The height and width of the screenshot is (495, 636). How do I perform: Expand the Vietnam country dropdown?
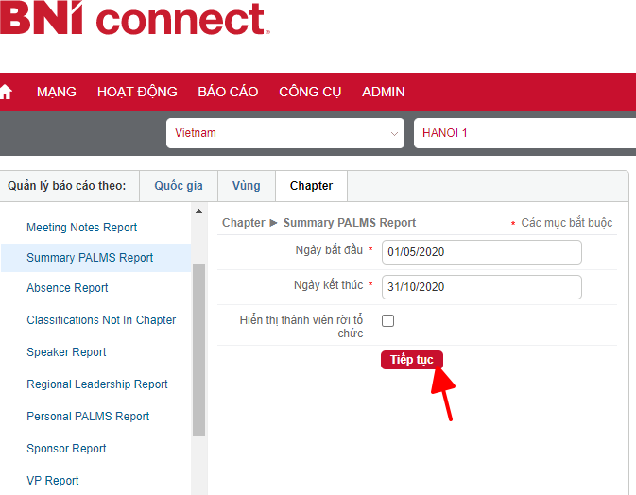[x=285, y=133]
